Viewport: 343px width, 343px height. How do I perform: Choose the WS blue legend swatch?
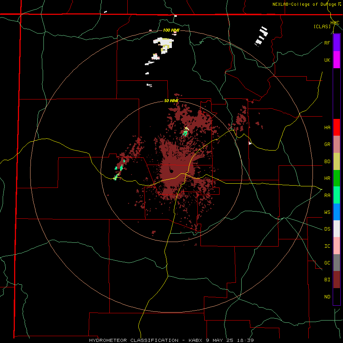337,212
